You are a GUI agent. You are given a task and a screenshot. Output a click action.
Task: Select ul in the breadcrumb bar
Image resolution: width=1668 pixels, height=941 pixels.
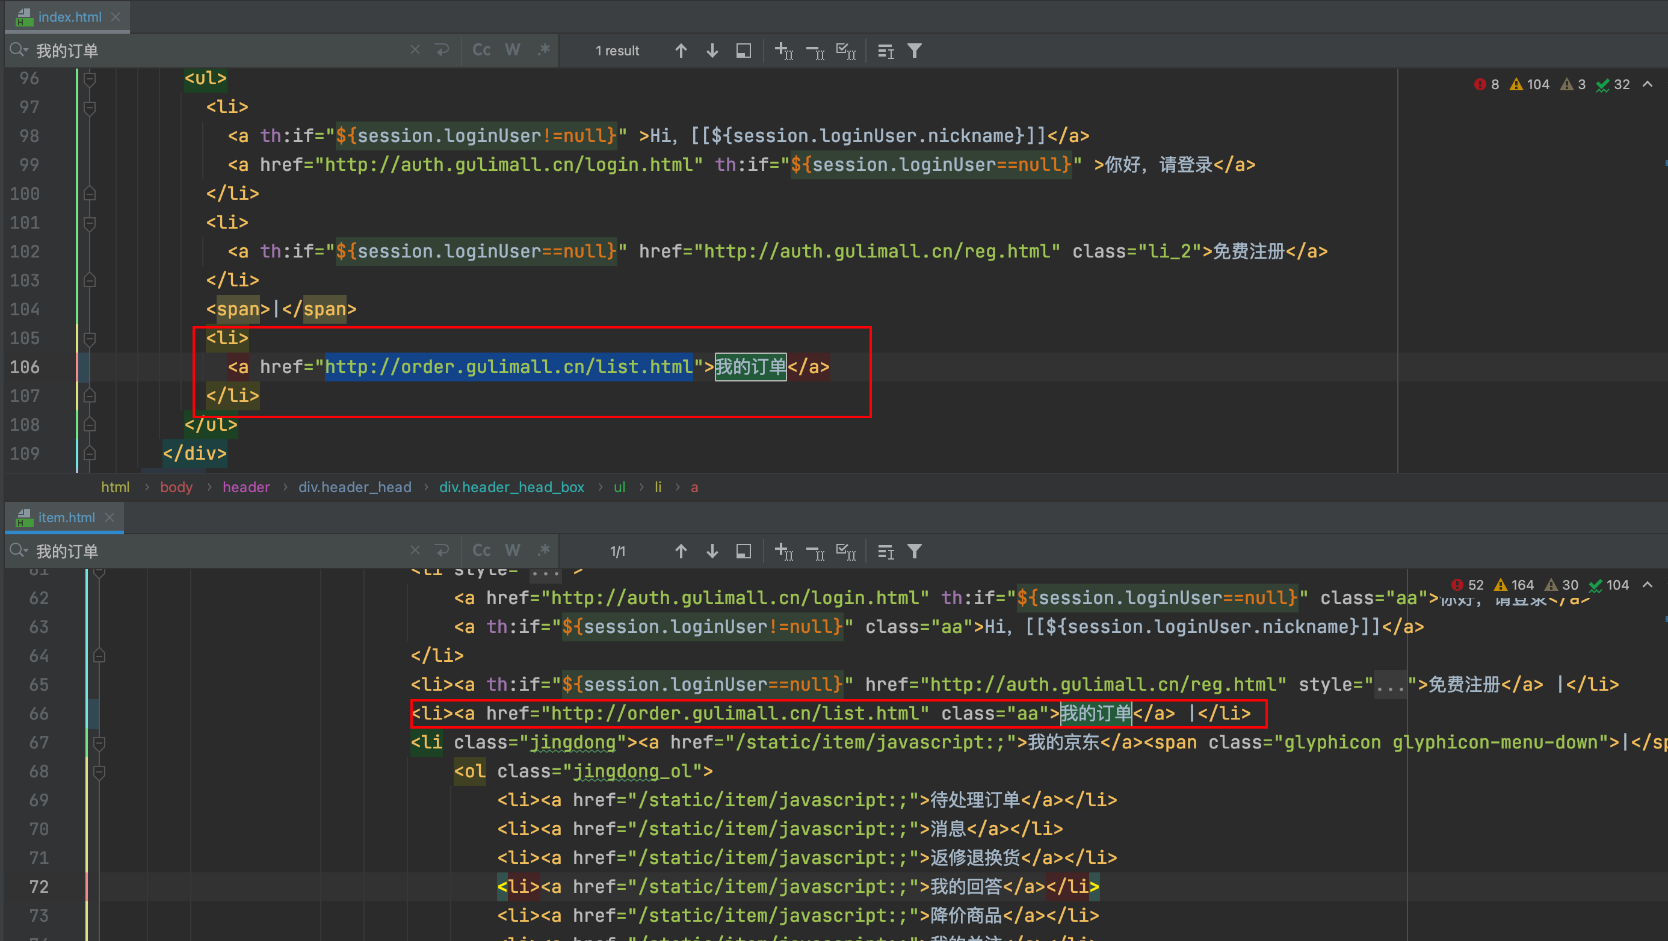[x=620, y=487]
